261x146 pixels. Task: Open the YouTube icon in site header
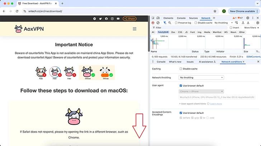click(x=118, y=19)
